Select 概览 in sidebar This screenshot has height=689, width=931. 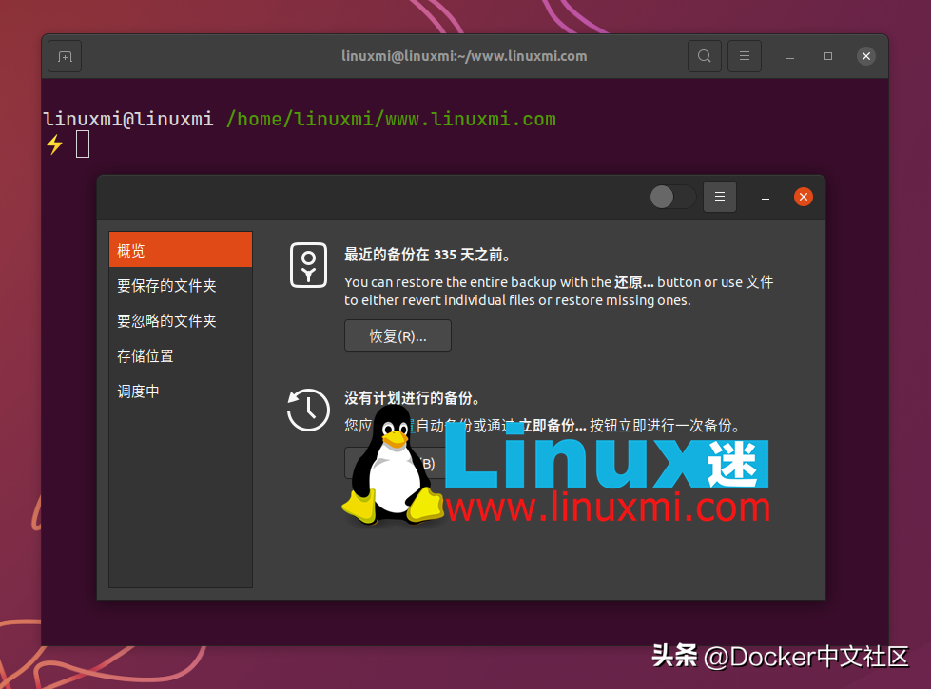tap(181, 250)
